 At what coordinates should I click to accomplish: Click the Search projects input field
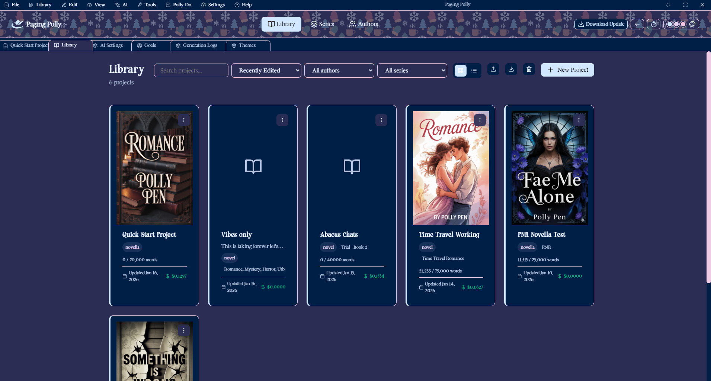click(x=191, y=71)
